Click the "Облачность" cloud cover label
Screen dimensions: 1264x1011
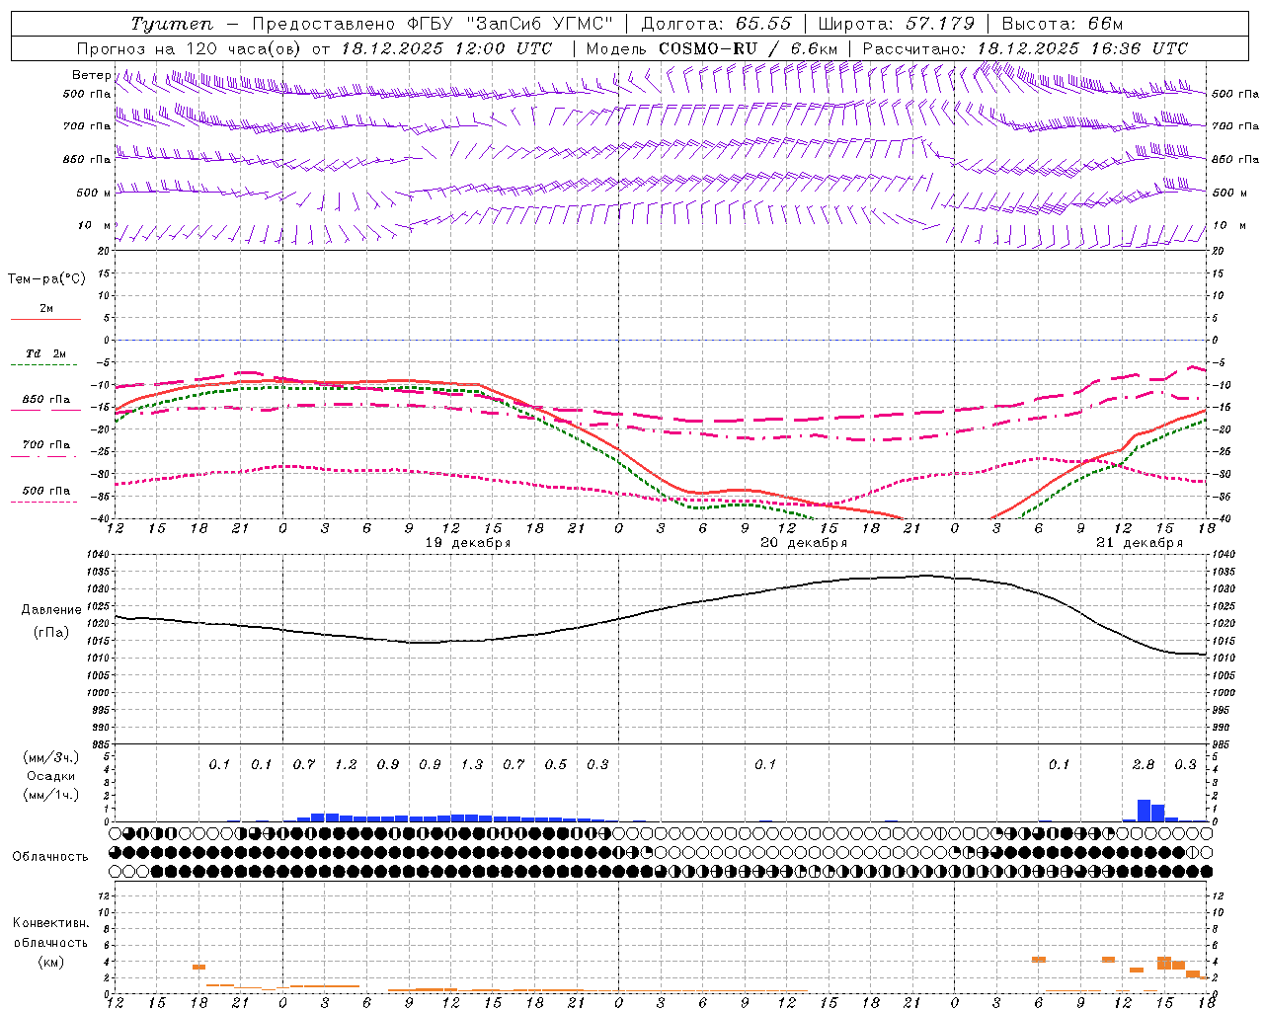point(50,856)
